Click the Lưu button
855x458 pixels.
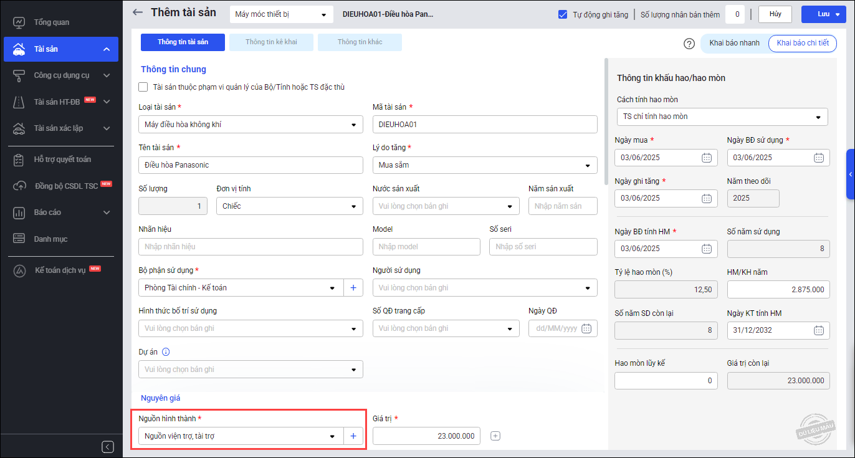(x=823, y=14)
